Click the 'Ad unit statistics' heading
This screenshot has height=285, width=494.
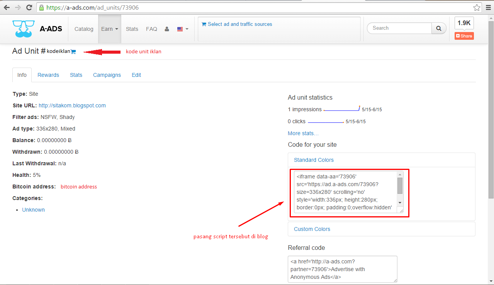[x=310, y=97]
